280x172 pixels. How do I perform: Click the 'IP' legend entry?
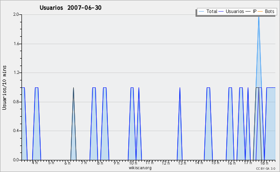(251, 12)
